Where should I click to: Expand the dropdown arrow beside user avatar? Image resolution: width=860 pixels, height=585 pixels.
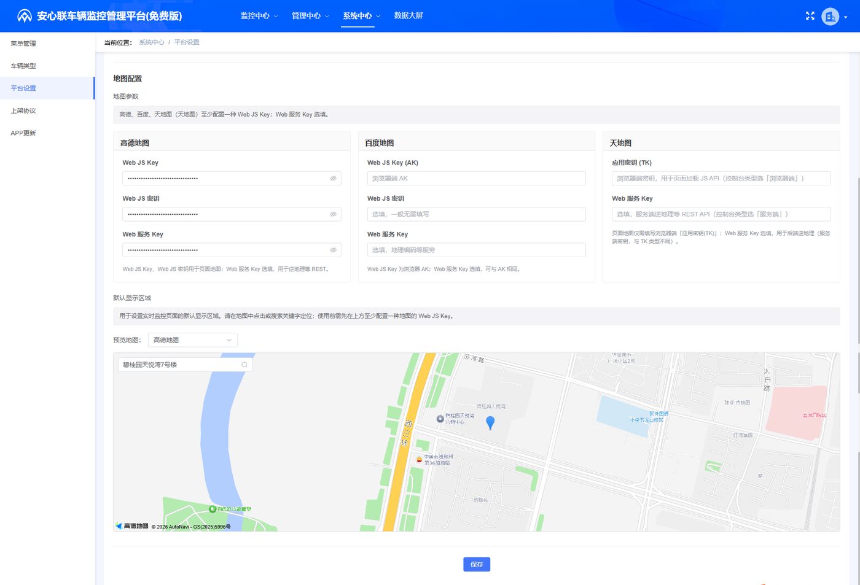click(x=846, y=17)
